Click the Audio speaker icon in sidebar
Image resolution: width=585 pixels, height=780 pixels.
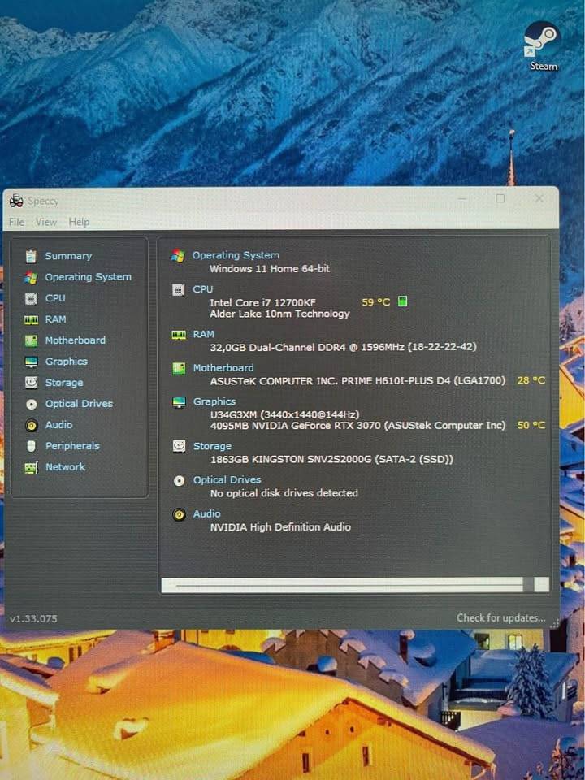pyautogui.click(x=31, y=425)
